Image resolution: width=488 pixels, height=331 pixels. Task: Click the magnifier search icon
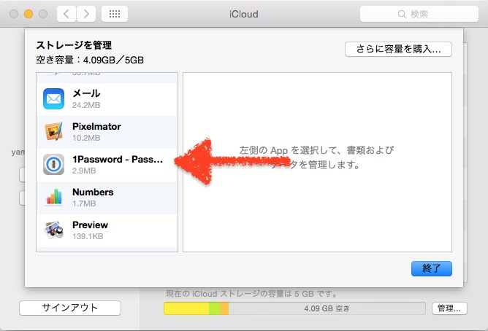[x=402, y=15]
